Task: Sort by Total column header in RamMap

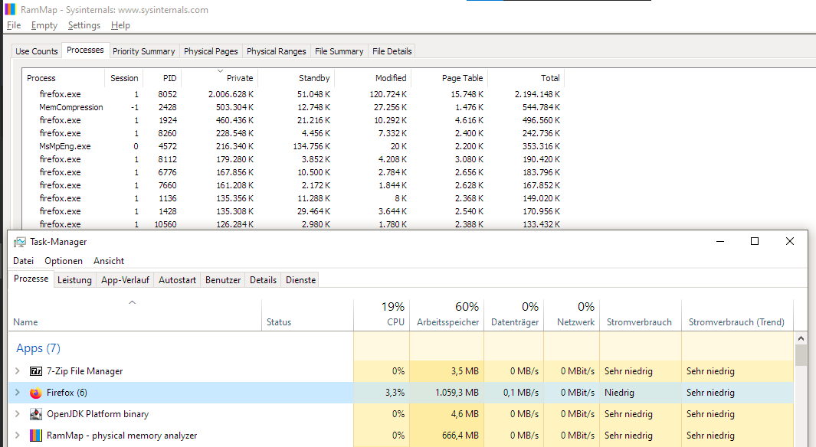Action: coord(526,78)
